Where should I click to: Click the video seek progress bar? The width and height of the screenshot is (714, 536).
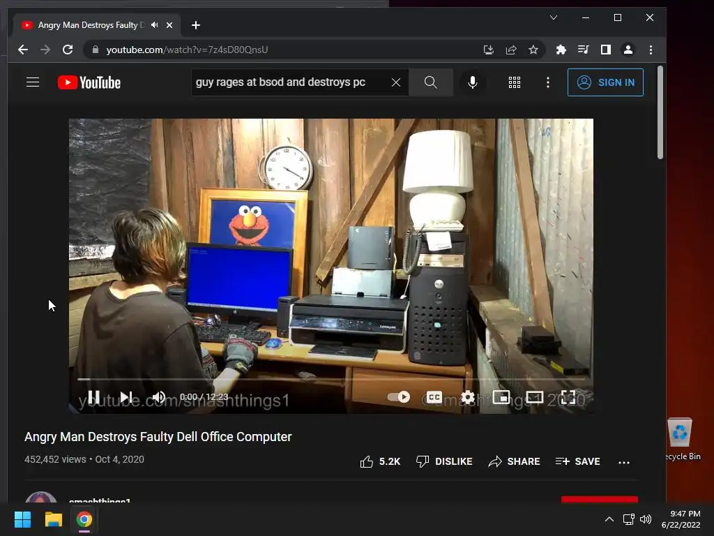point(331,379)
